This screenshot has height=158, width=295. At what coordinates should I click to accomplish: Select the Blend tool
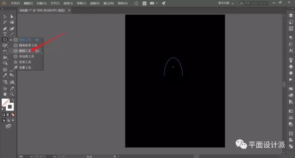pyautogui.click(x=12, y=75)
